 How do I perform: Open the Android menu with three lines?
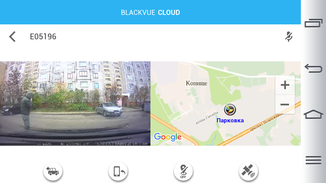tap(313, 160)
